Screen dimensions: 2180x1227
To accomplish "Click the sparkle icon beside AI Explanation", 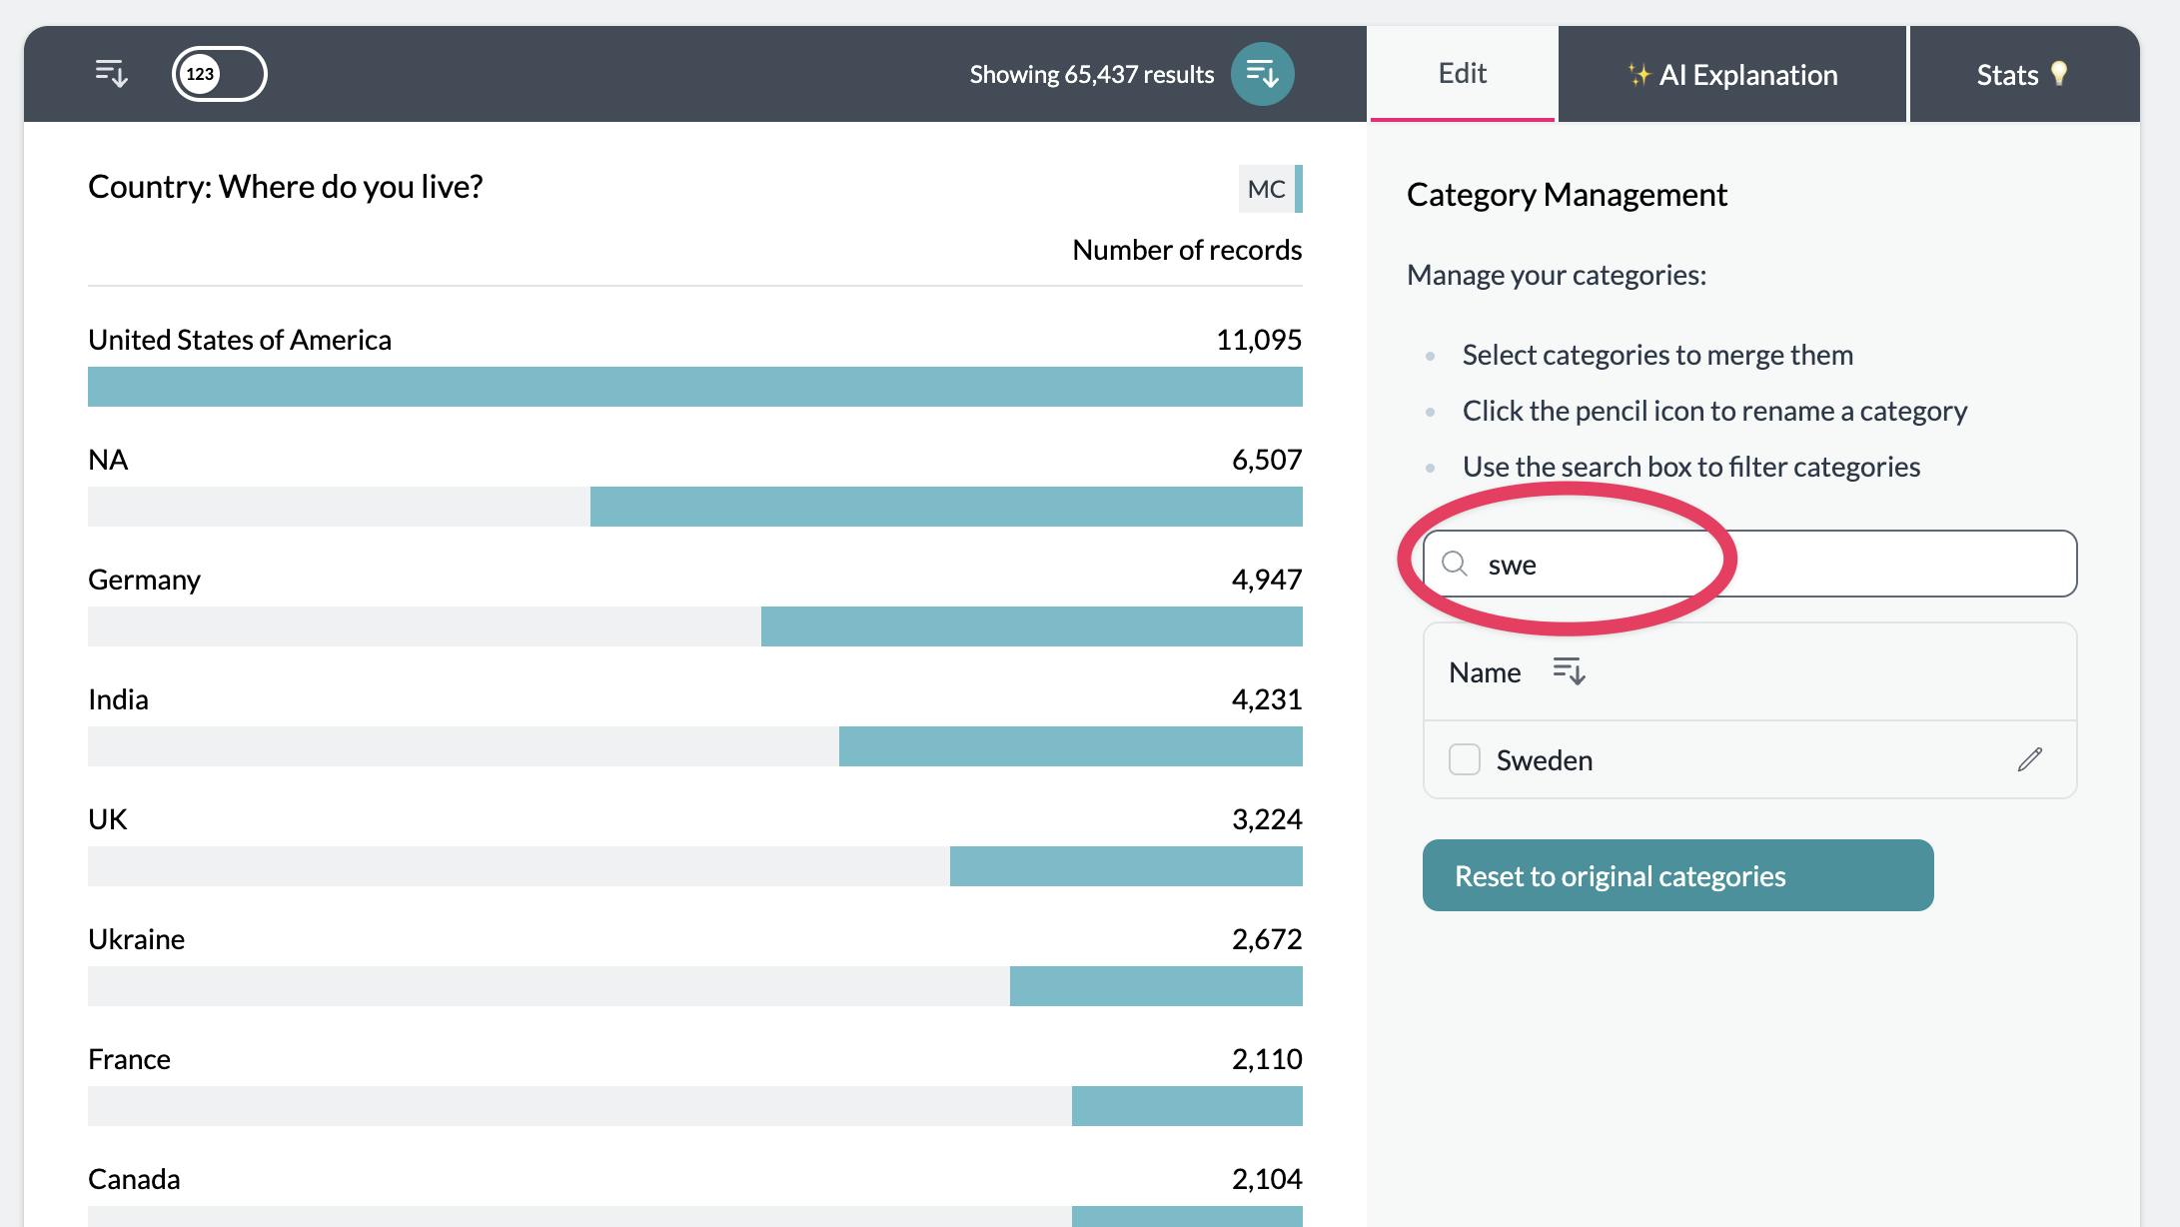I will (x=1637, y=75).
